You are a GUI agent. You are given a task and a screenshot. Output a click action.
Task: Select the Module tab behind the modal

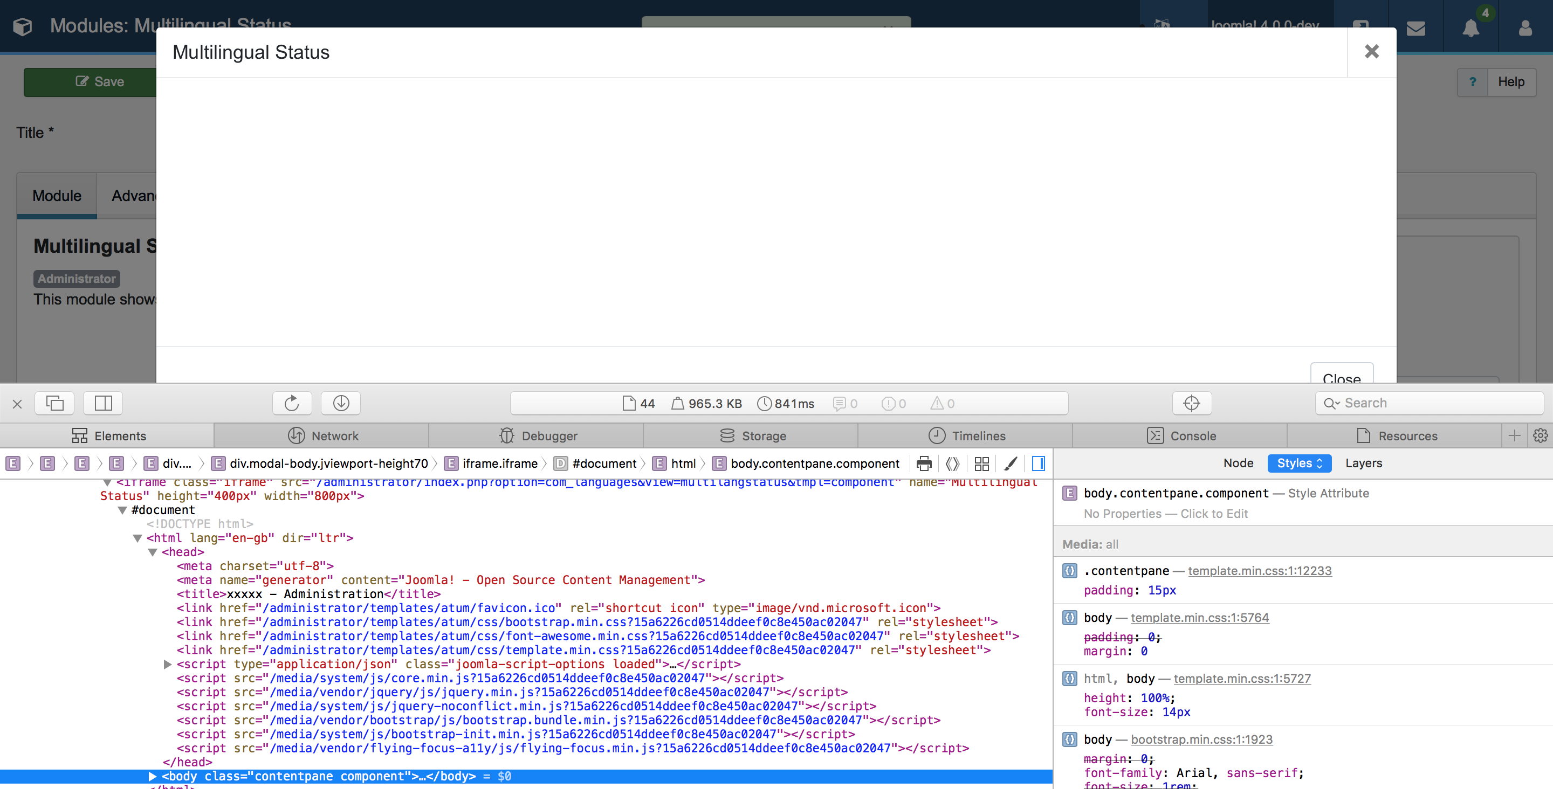[57, 196]
